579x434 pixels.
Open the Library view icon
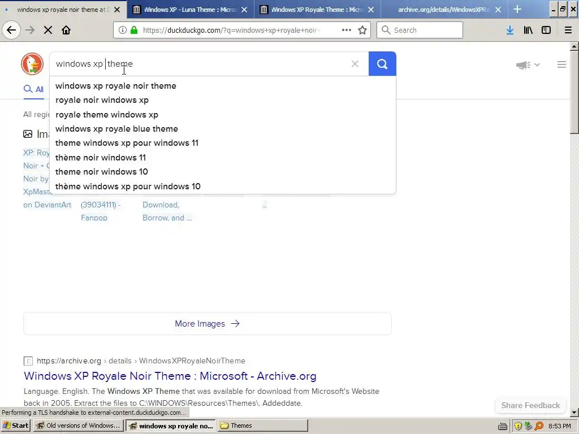tap(528, 31)
